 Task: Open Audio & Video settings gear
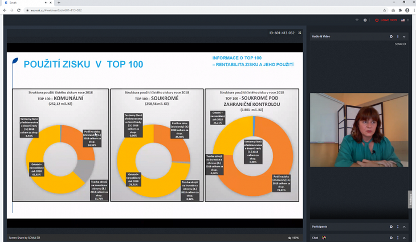tap(391, 36)
